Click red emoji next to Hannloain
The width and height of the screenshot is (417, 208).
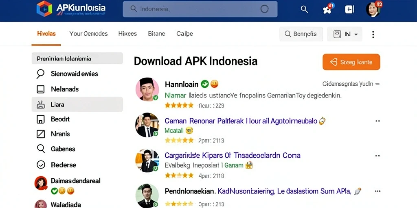[x=214, y=84]
